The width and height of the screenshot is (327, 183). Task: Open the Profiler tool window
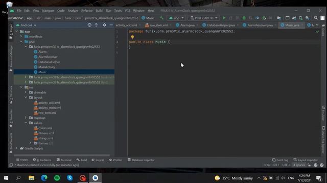click(115, 160)
